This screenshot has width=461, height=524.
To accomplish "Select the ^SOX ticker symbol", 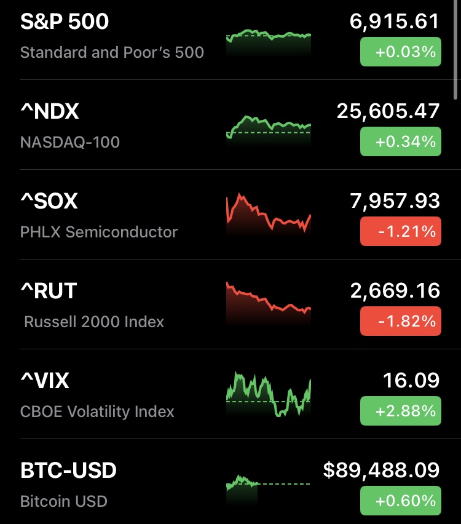I will click(x=49, y=201).
